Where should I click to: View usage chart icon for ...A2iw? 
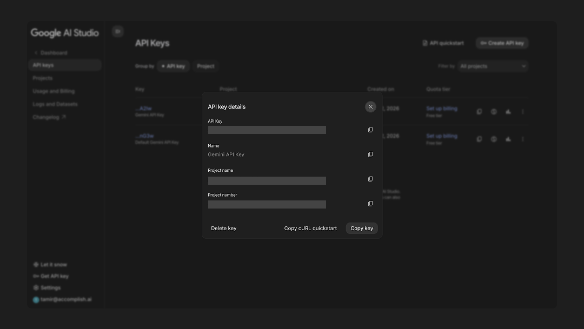click(508, 112)
